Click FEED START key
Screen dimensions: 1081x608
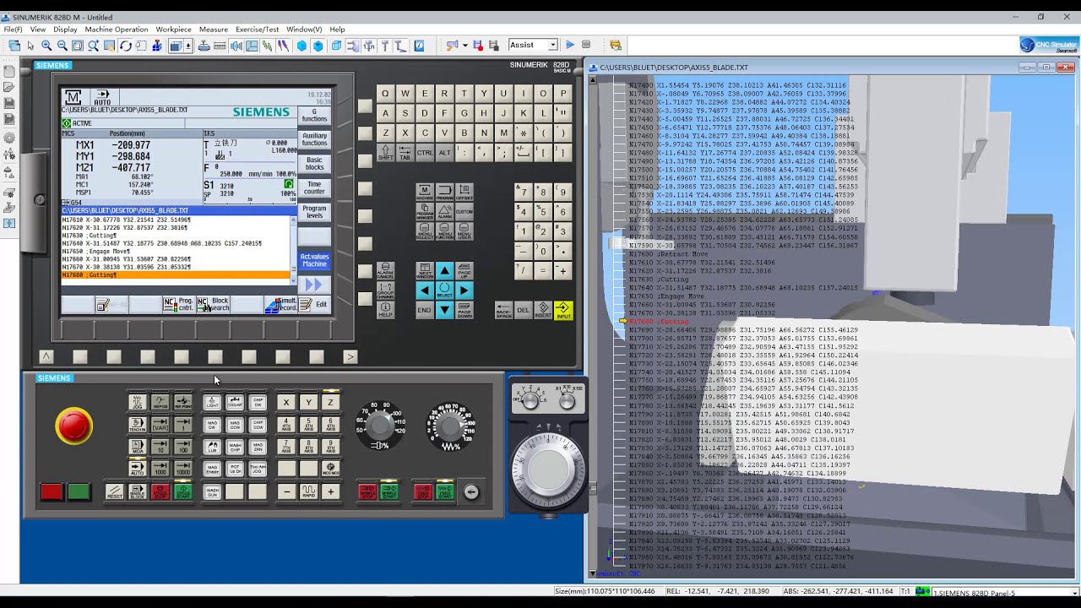(x=445, y=491)
